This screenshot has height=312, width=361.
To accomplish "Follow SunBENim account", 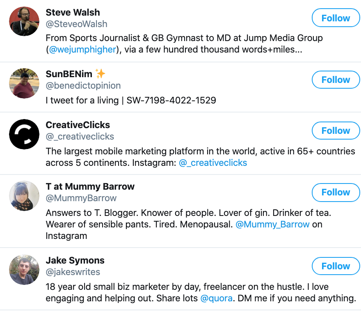I will (x=336, y=80).
